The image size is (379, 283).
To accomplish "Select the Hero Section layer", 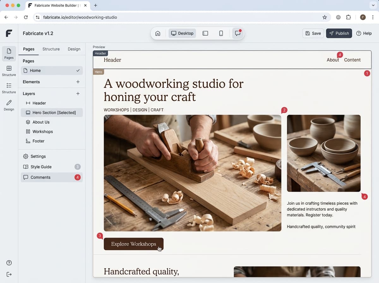I will (x=52, y=112).
